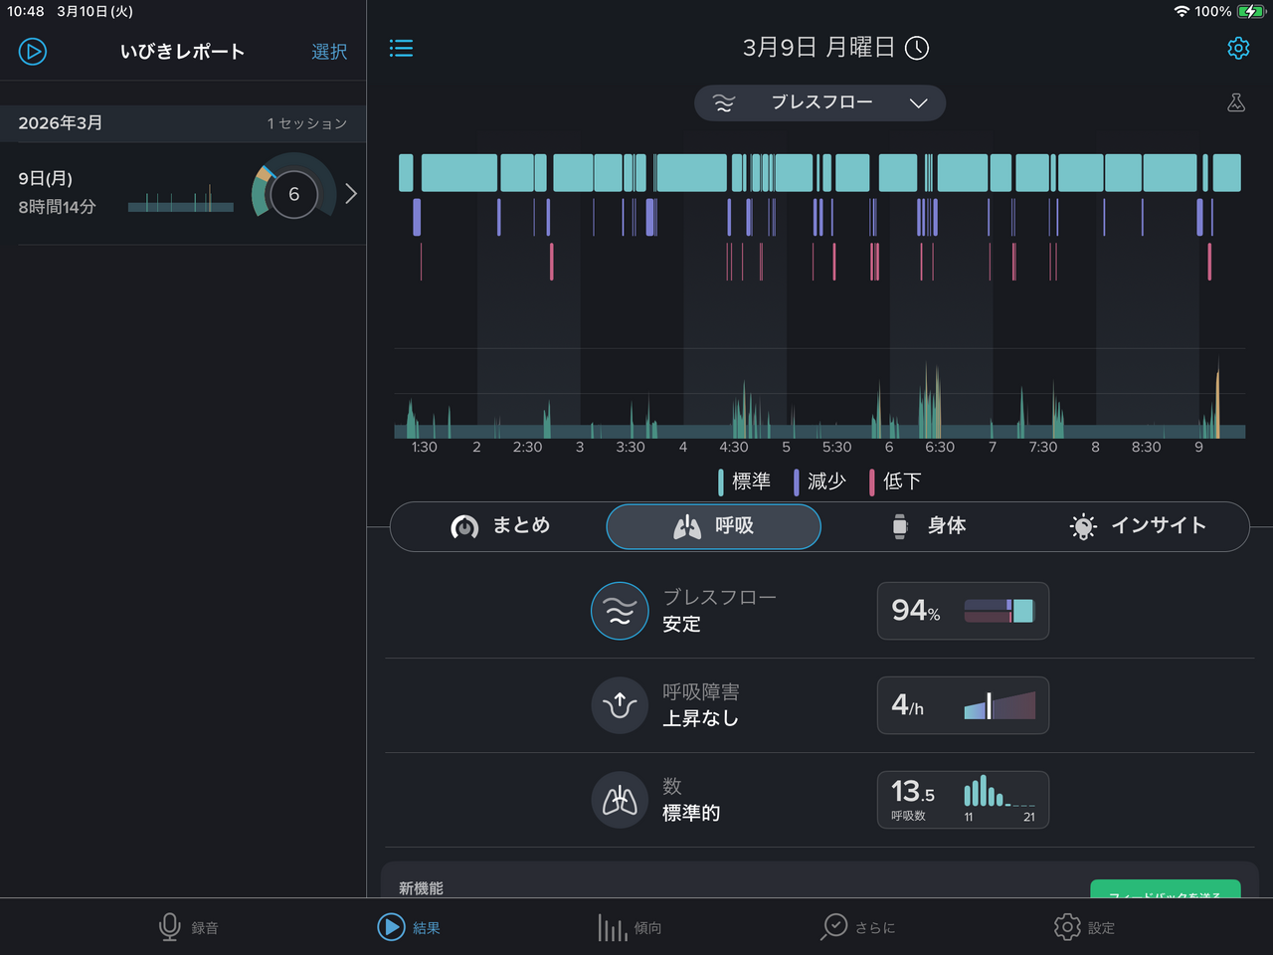
Task: Tap the 4/h disturbance gauge
Action: pos(962,705)
